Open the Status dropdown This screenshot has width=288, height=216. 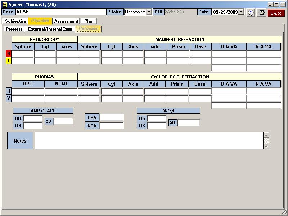click(x=149, y=12)
